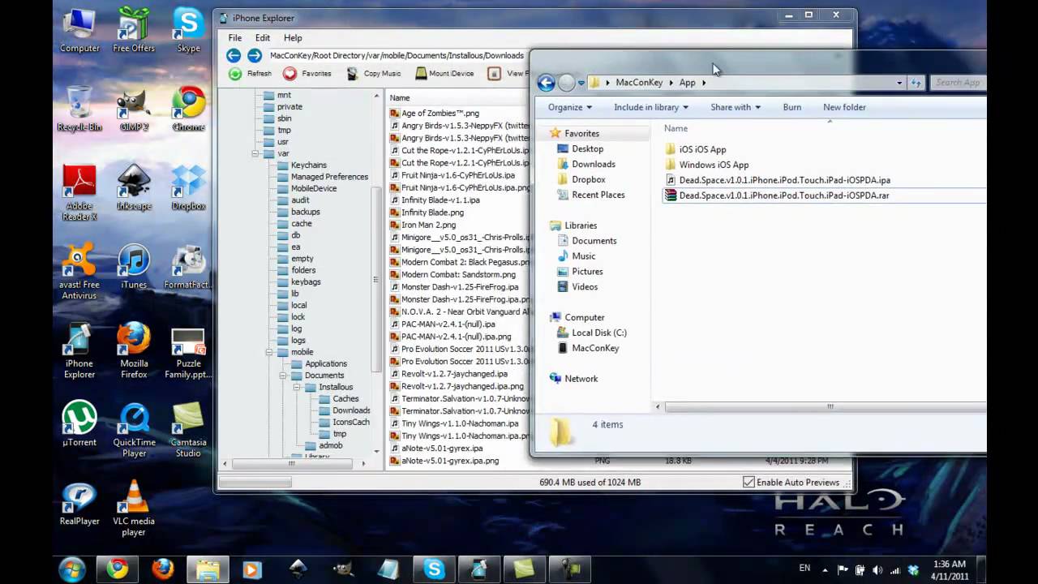Open Skype from the taskbar
Image resolution: width=1038 pixels, height=584 pixels.
point(434,569)
